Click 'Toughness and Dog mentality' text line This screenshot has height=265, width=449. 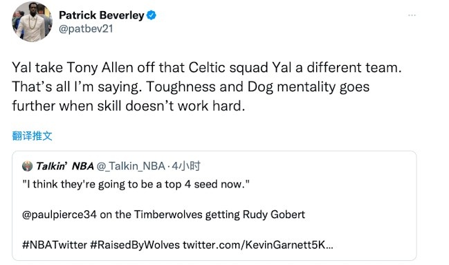click(x=191, y=87)
